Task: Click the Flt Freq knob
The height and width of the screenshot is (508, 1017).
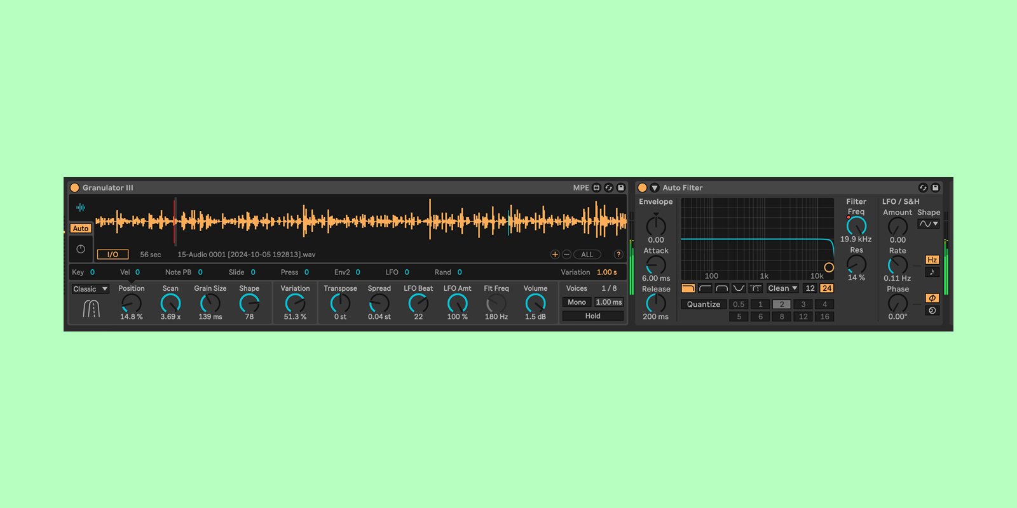Action: click(x=496, y=303)
